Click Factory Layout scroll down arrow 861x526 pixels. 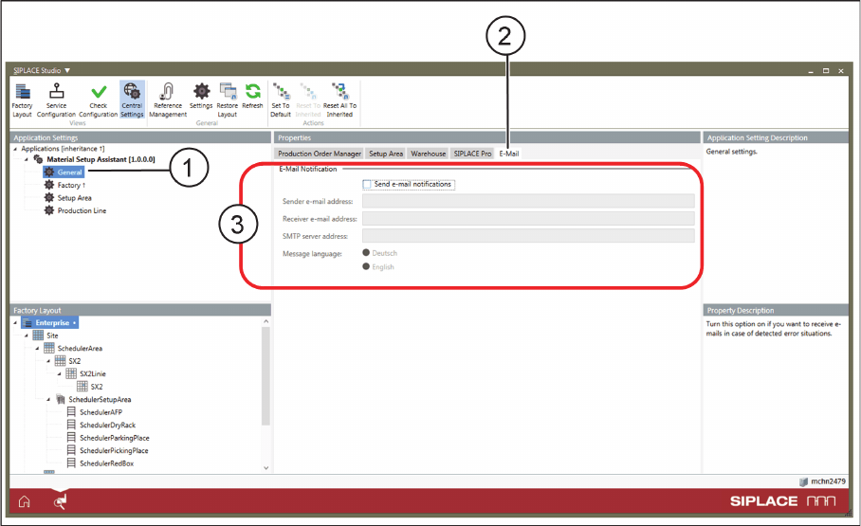266,468
